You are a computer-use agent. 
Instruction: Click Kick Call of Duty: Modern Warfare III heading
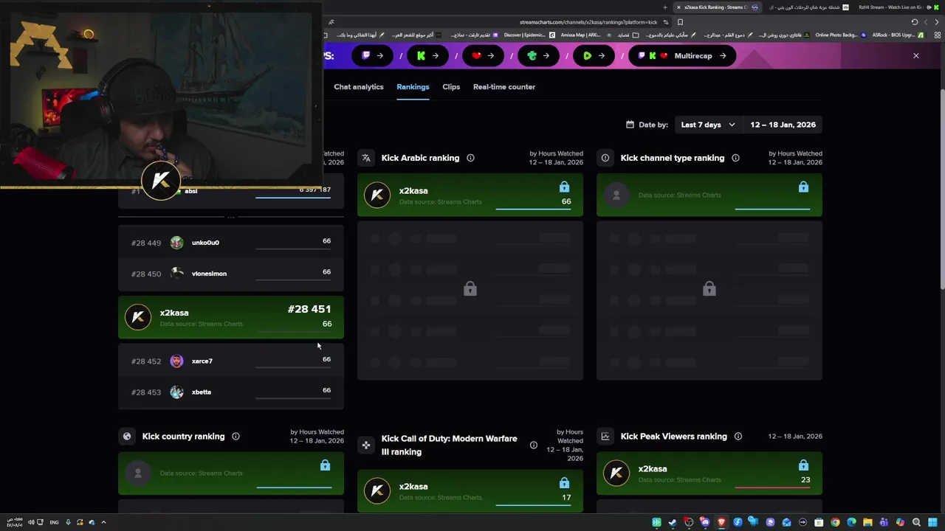click(x=449, y=445)
